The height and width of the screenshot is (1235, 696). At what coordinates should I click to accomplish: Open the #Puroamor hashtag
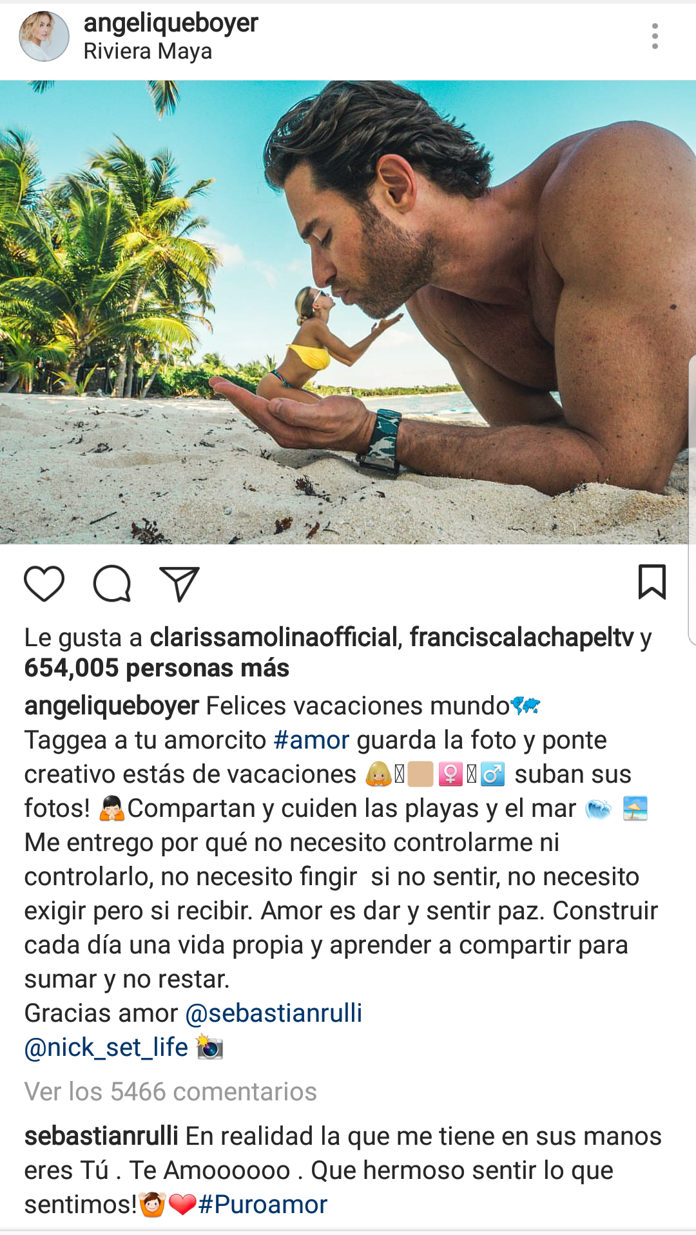[263, 1205]
